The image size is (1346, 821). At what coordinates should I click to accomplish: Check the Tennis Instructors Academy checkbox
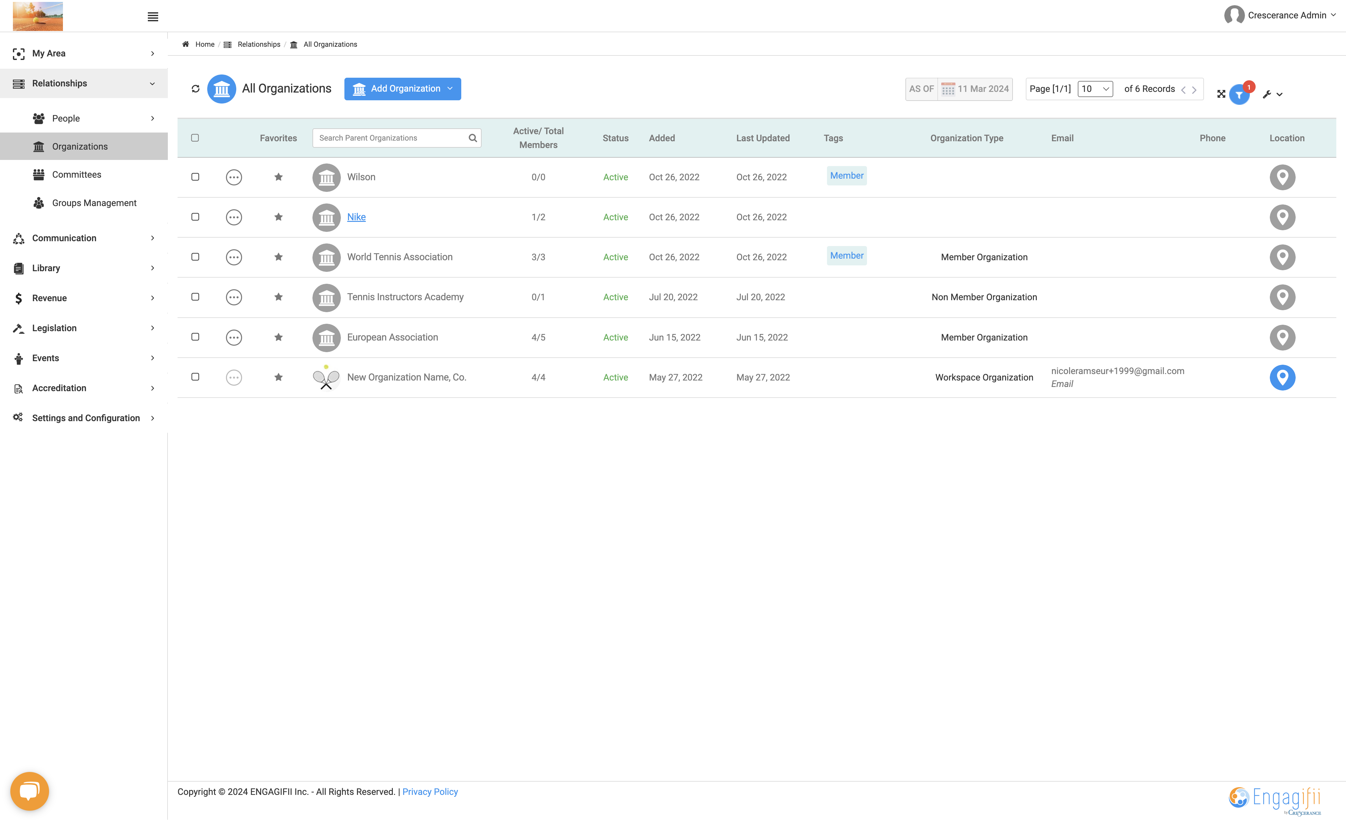[195, 297]
